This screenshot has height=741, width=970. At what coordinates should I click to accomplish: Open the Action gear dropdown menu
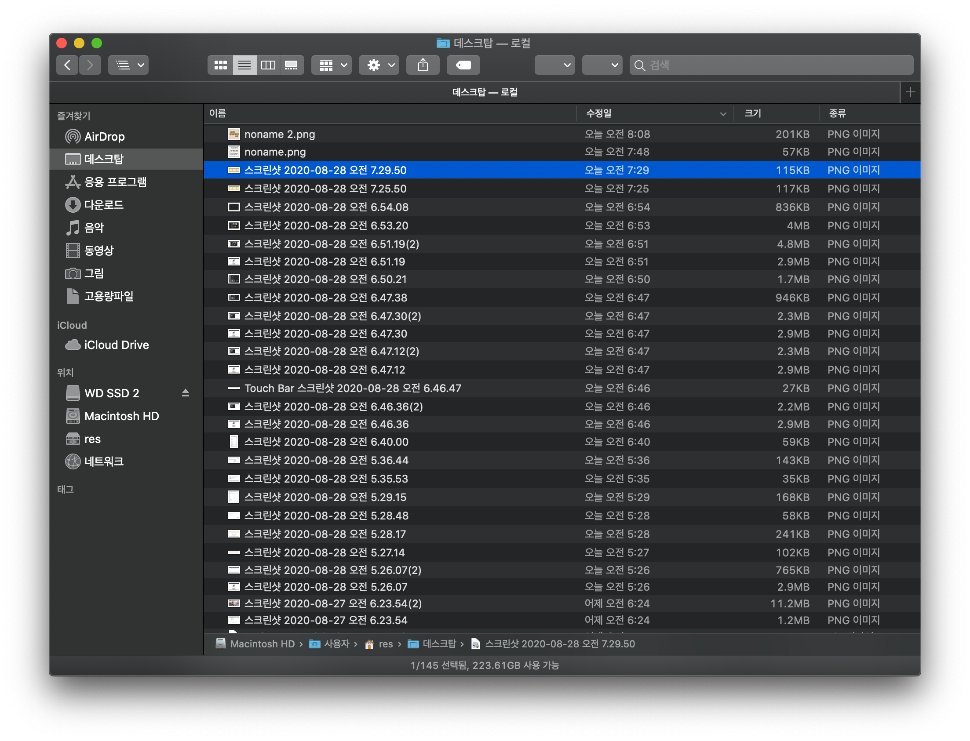coord(379,65)
